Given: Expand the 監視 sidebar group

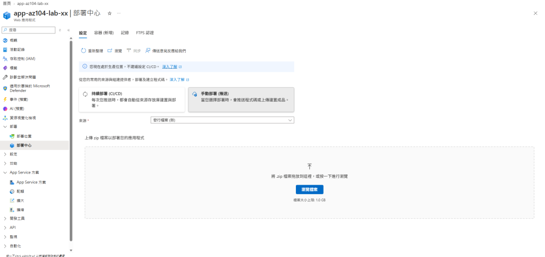Looking at the screenshot, I should 5,237.
